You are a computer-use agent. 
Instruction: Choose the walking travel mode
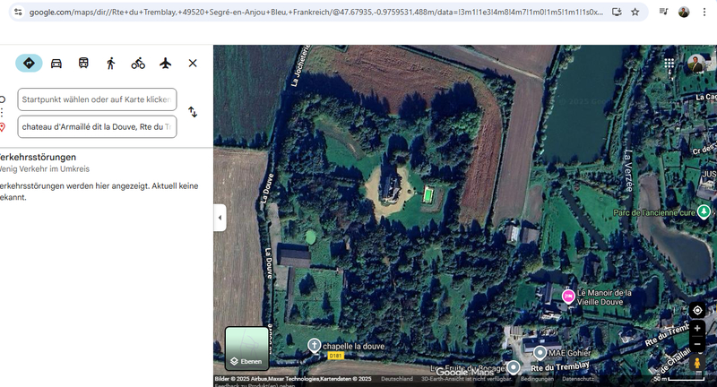coord(111,64)
